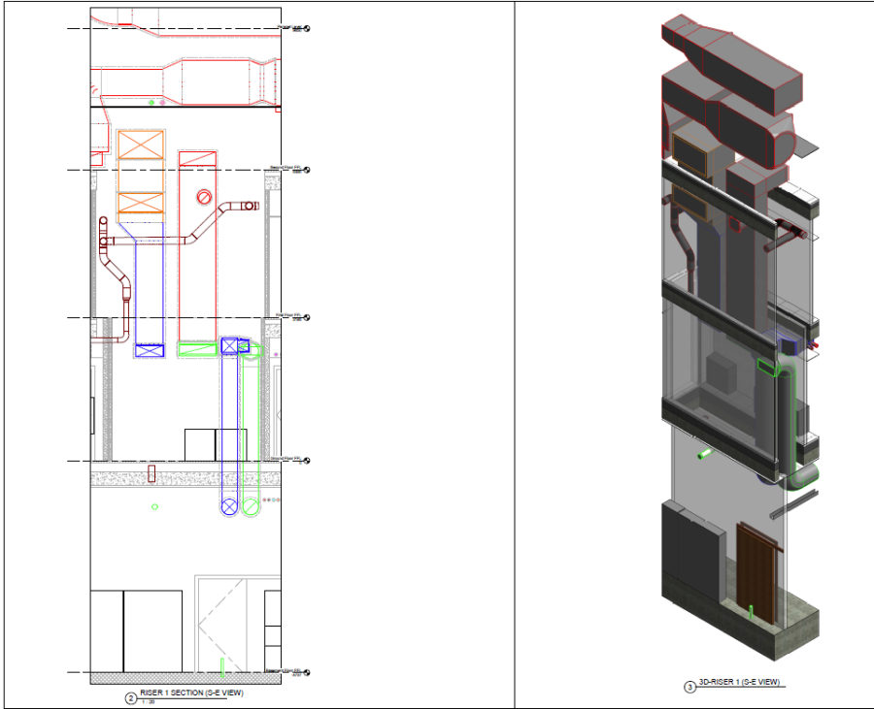Select the view number 2 bubble
This screenshot has width=874, height=709.
point(130,697)
